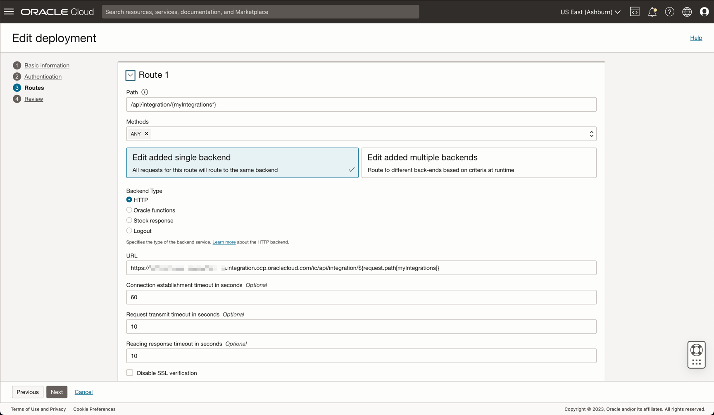
Task: Open the user profile avatar menu
Action: pyautogui.click(x=704, y=12)
